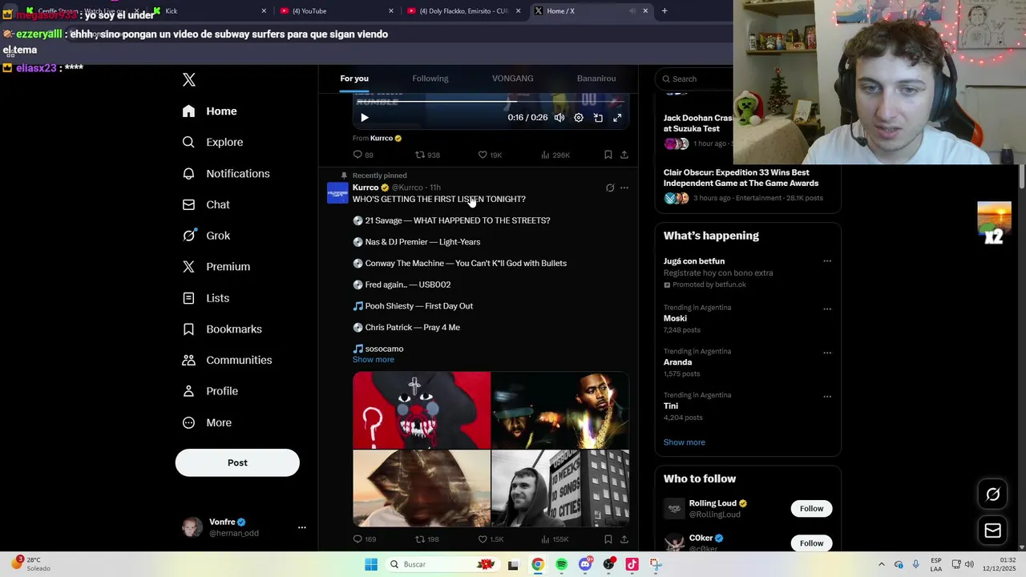Click Show more on Kurrco's post
1026x577 pixels.
[x=374, y=360]
